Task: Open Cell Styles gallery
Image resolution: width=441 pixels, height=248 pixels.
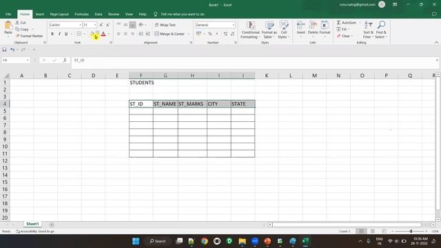Action: tap(283, 30)
